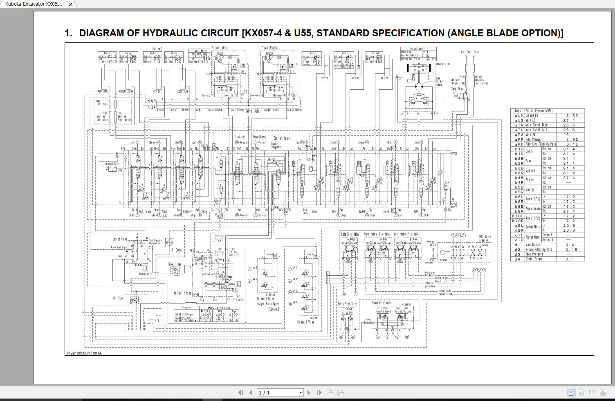The height and width of the screenshot is (401, 615).
Task: Click the 'Return Filter By-Pass' row
Action: coord(548,250)
